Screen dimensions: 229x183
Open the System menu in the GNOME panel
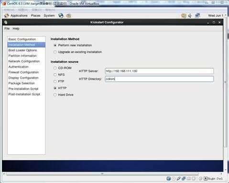(49, 16)
